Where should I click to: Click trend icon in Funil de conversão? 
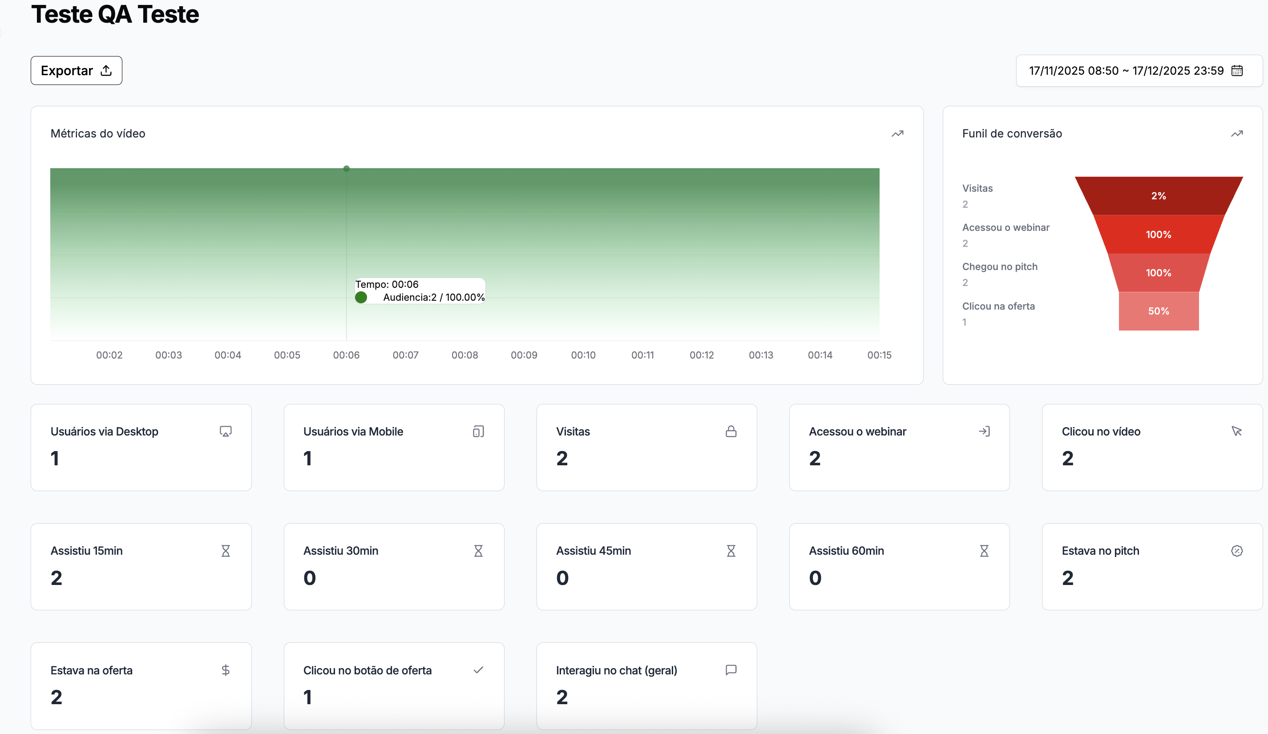(x=1236, y=134)
